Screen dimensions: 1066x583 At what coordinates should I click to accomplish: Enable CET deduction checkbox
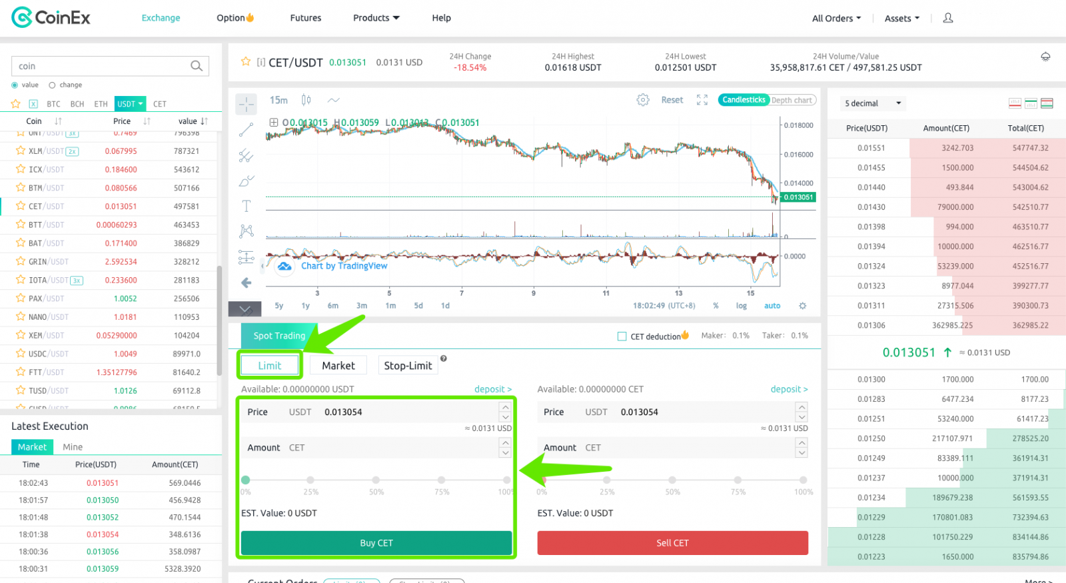coord(622,336)
